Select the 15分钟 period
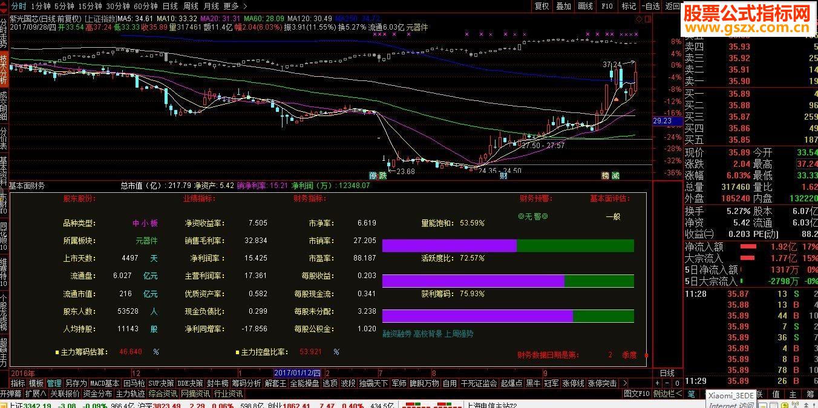Image resolution: width=818 pixels, height=408 pixels. pos(91,5)
